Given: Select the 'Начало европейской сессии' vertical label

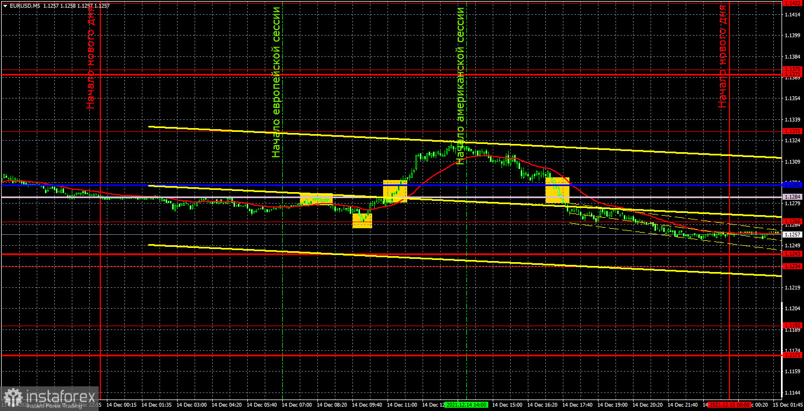Looking at the screenshot, I should [x=276, y=82].
